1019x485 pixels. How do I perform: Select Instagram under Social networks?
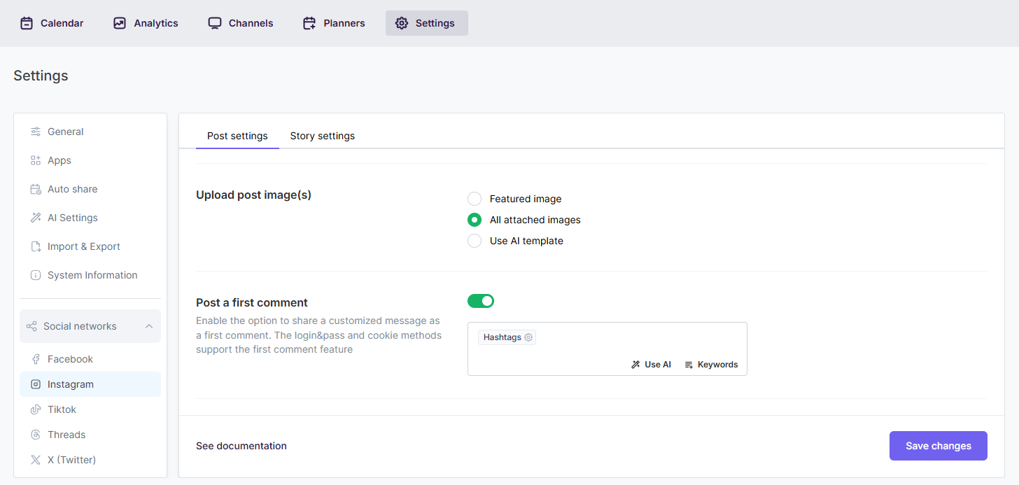tap(90, 384)
